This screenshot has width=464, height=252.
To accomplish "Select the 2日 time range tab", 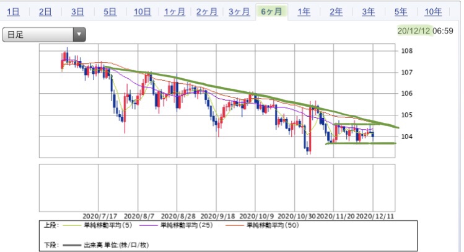I will pos(45,12).
